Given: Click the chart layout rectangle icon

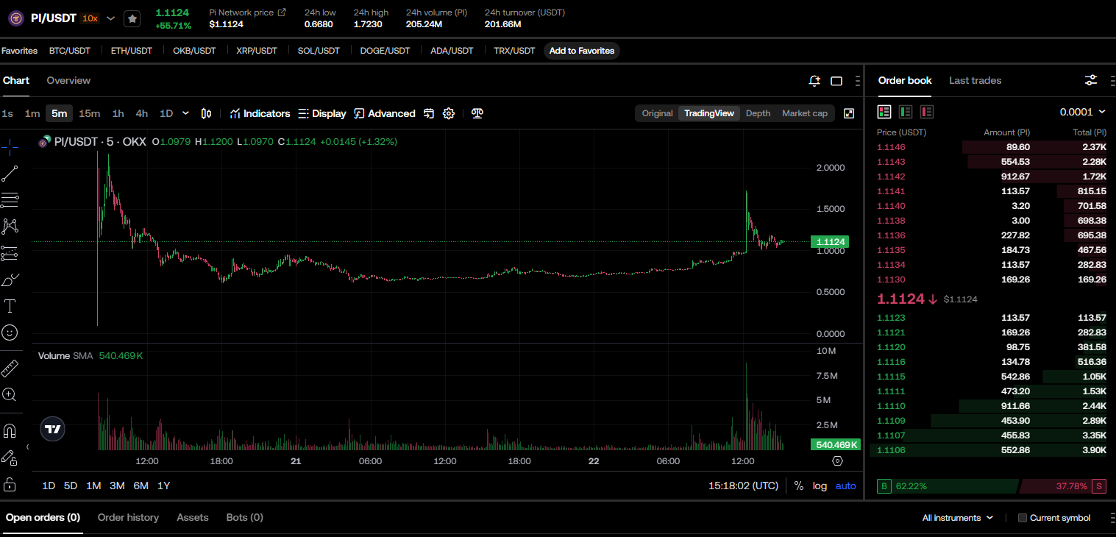Looking at the screenshot, I should pos(836,81).
